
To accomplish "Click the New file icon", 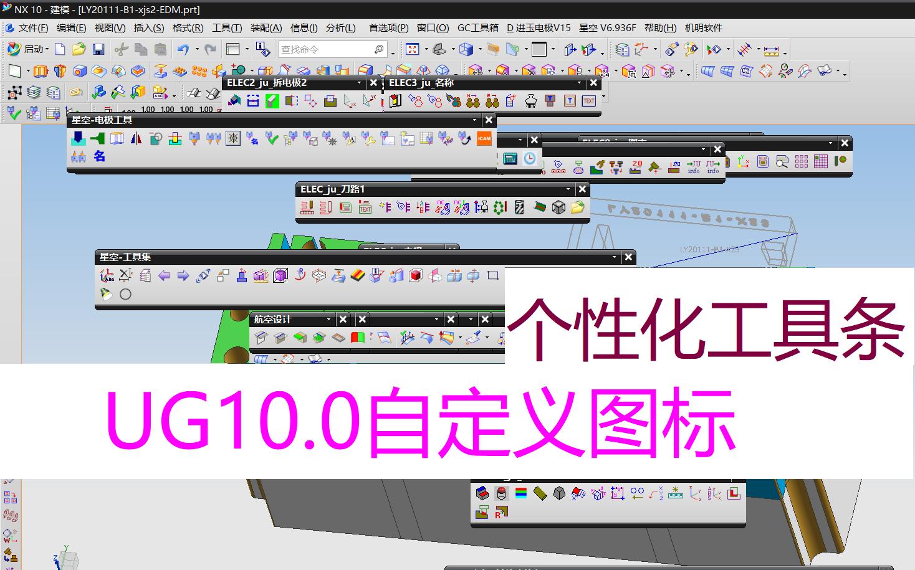I will (x=60, y=49).
